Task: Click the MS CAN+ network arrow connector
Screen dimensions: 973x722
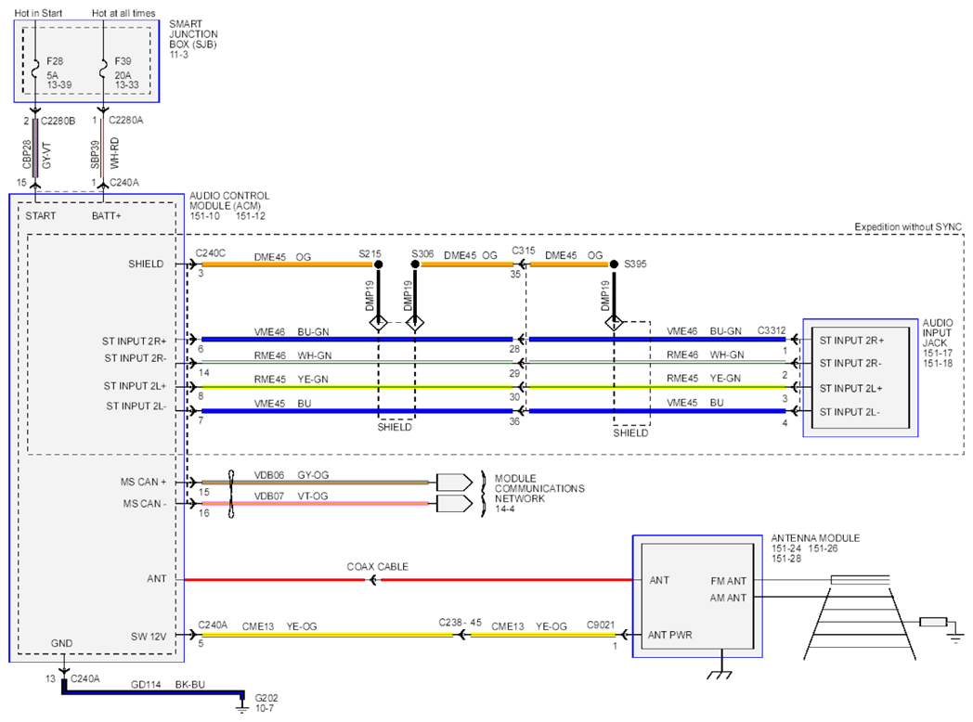Action: pyautogui.click(x=454, y=482)
